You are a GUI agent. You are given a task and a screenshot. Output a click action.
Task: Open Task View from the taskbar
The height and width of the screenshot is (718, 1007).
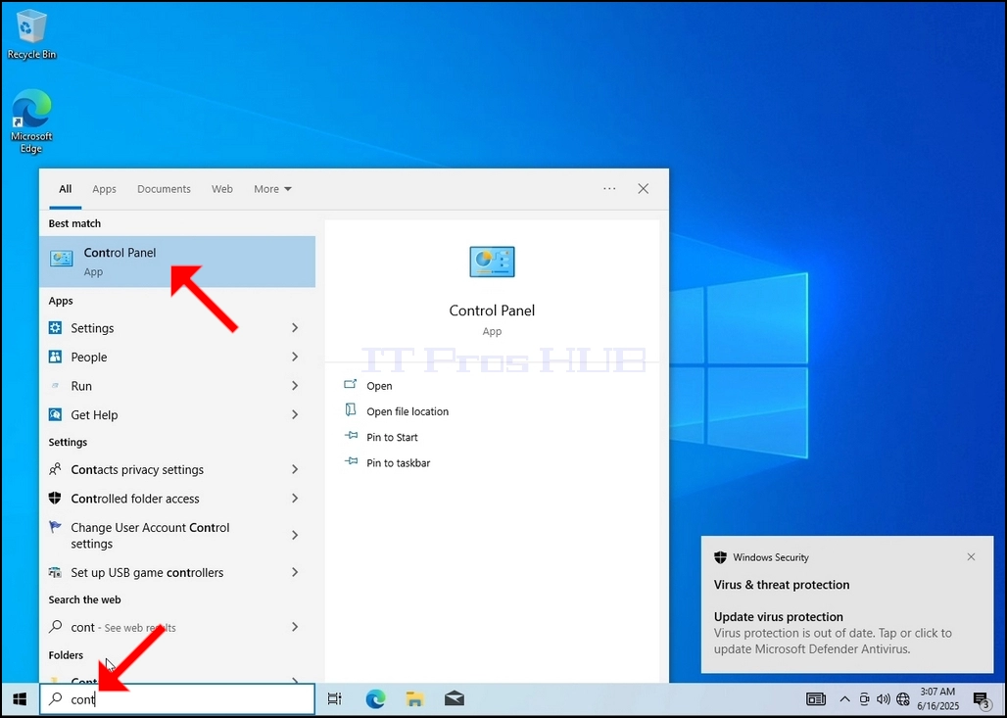click(335, 698)
